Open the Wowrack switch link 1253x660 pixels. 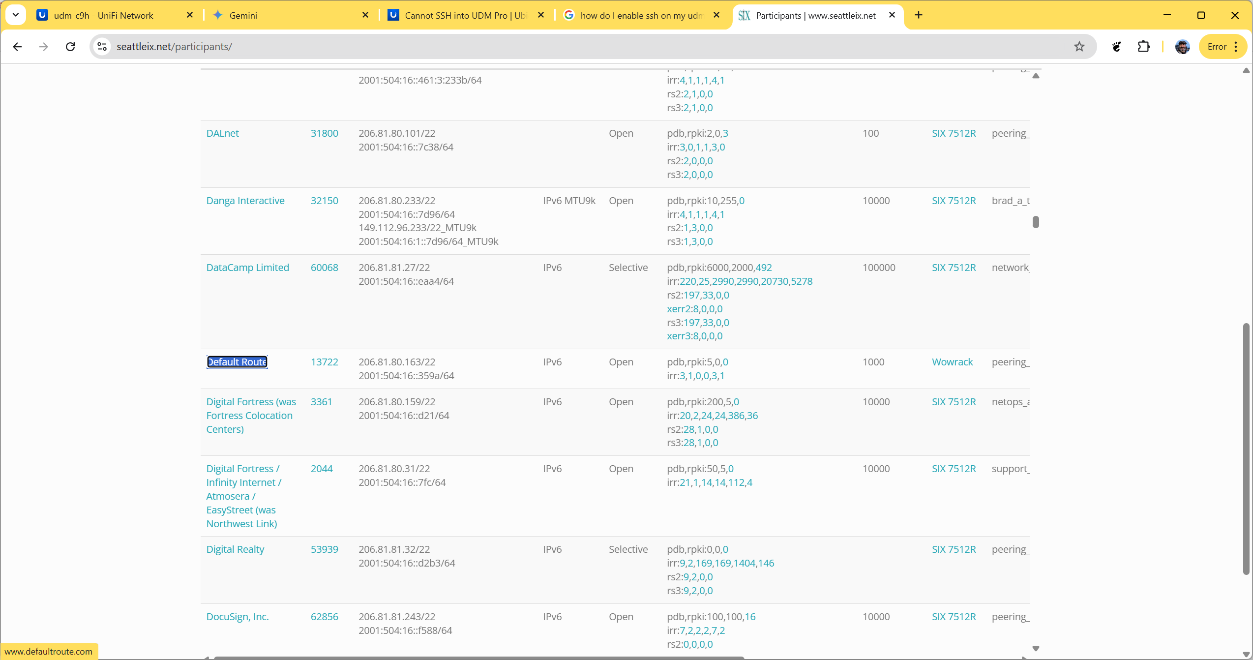pyautogui.click(x=952, y=362)
